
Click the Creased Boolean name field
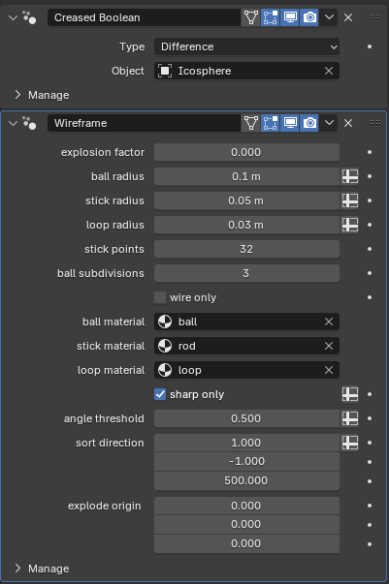point(144,17)
